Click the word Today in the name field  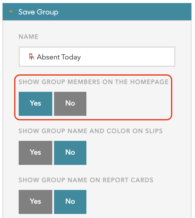coord(71,57)
